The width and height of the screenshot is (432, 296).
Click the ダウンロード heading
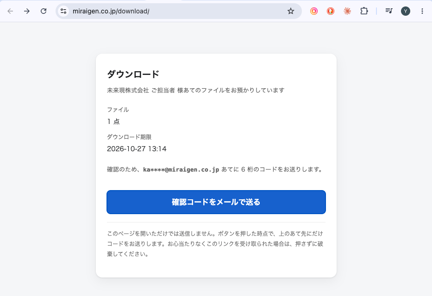point(133,74)
